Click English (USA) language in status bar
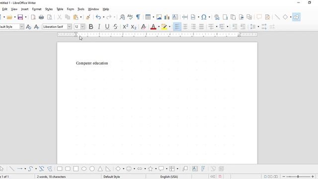 click(x=169, y=177)
